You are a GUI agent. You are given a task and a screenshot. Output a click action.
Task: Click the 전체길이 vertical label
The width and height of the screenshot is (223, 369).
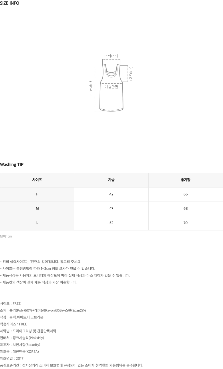tap(91, 88)
